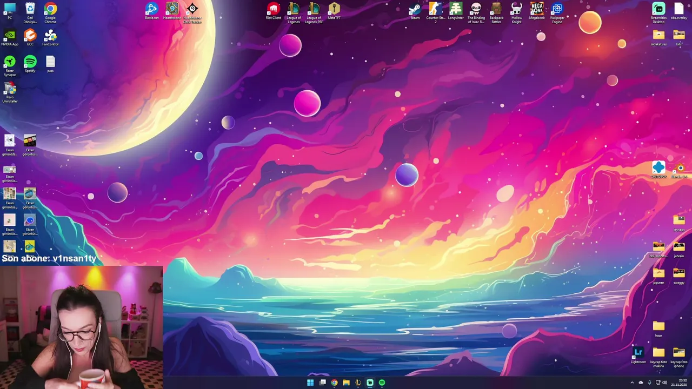Click the microphone tray icon
This screenshot has height=389, width=692.
pyautogui.click(x=649, y=383)
